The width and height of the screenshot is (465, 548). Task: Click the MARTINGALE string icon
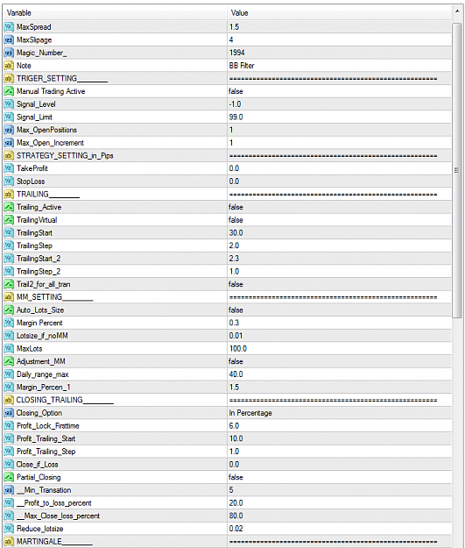tap(9, 542)
